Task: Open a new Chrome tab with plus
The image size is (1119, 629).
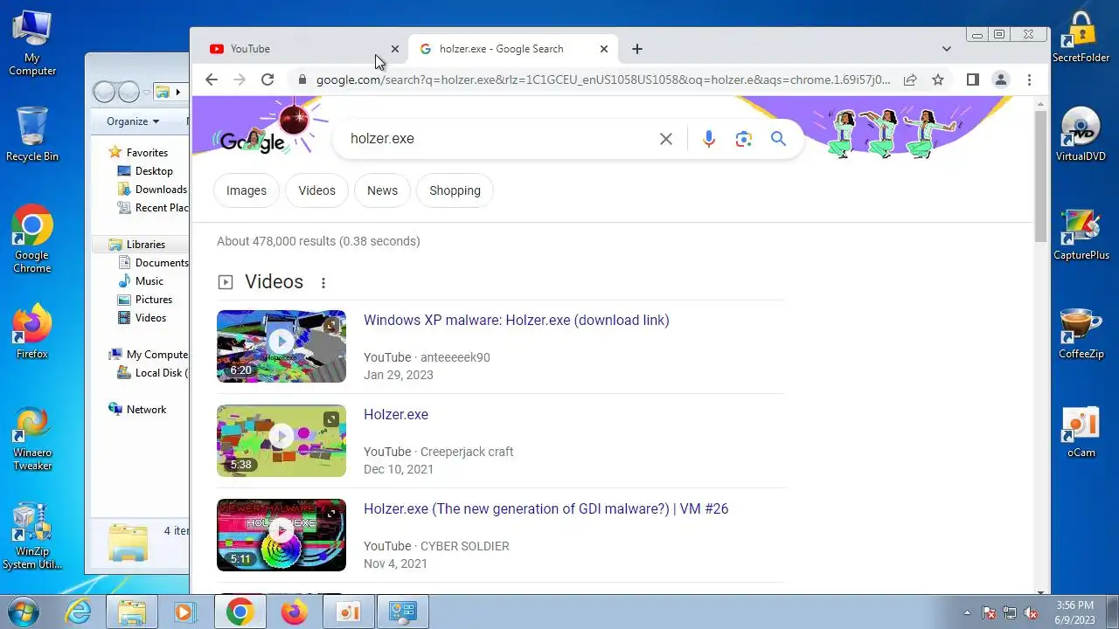Action: click(x=637, y=49)
